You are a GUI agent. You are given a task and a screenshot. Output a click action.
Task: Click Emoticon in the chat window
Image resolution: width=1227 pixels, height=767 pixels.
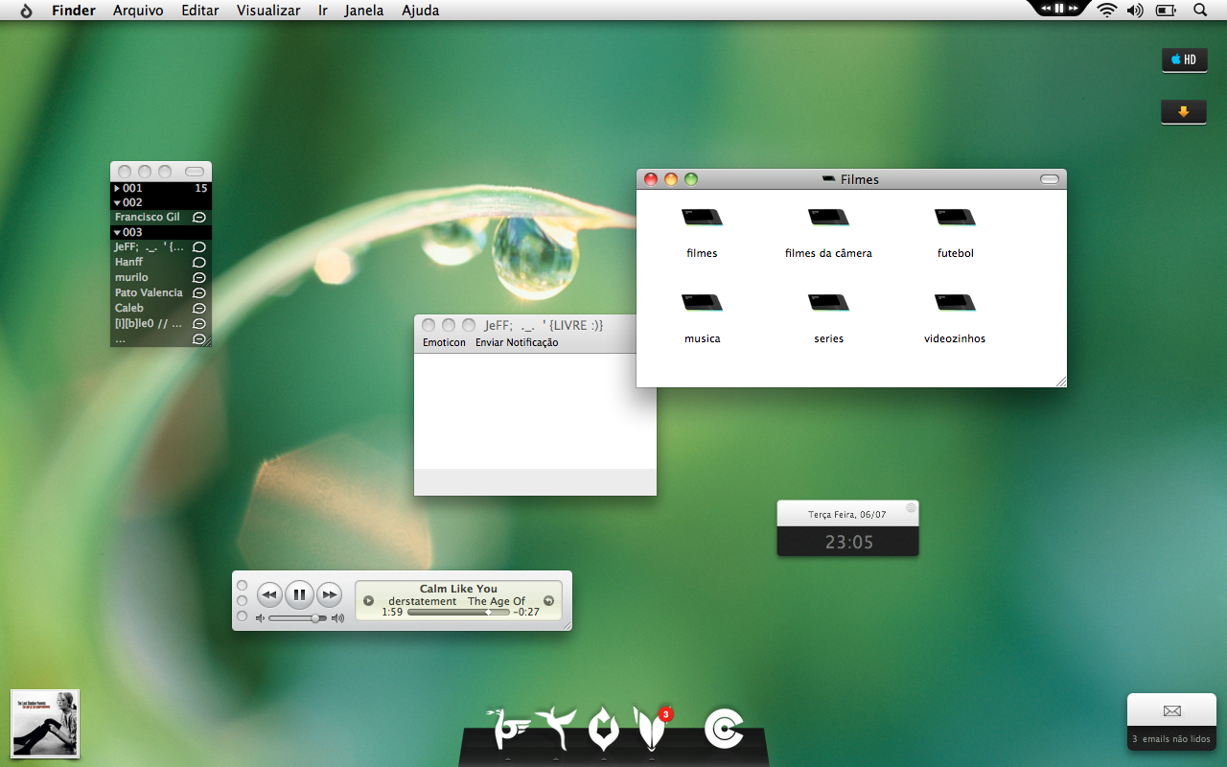click(444, 342)
